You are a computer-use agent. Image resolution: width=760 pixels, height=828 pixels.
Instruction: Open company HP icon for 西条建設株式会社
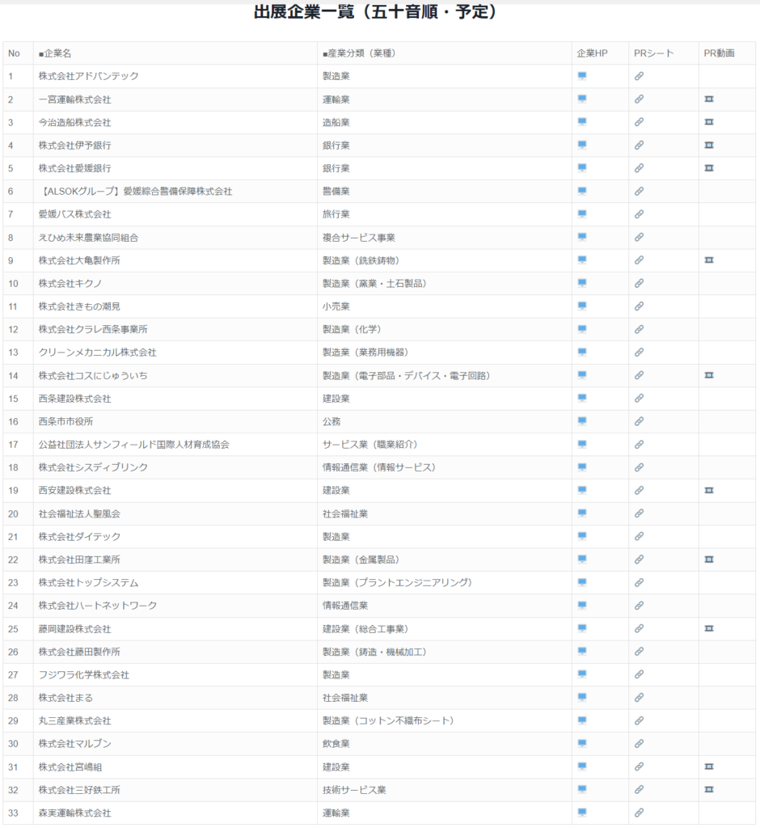[582, 398]
